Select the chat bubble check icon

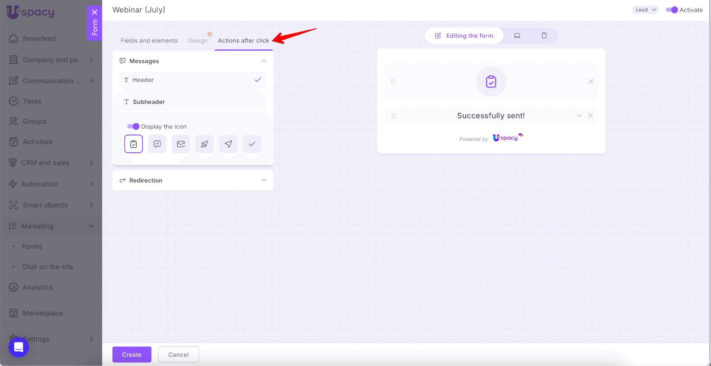click(157, 144)
